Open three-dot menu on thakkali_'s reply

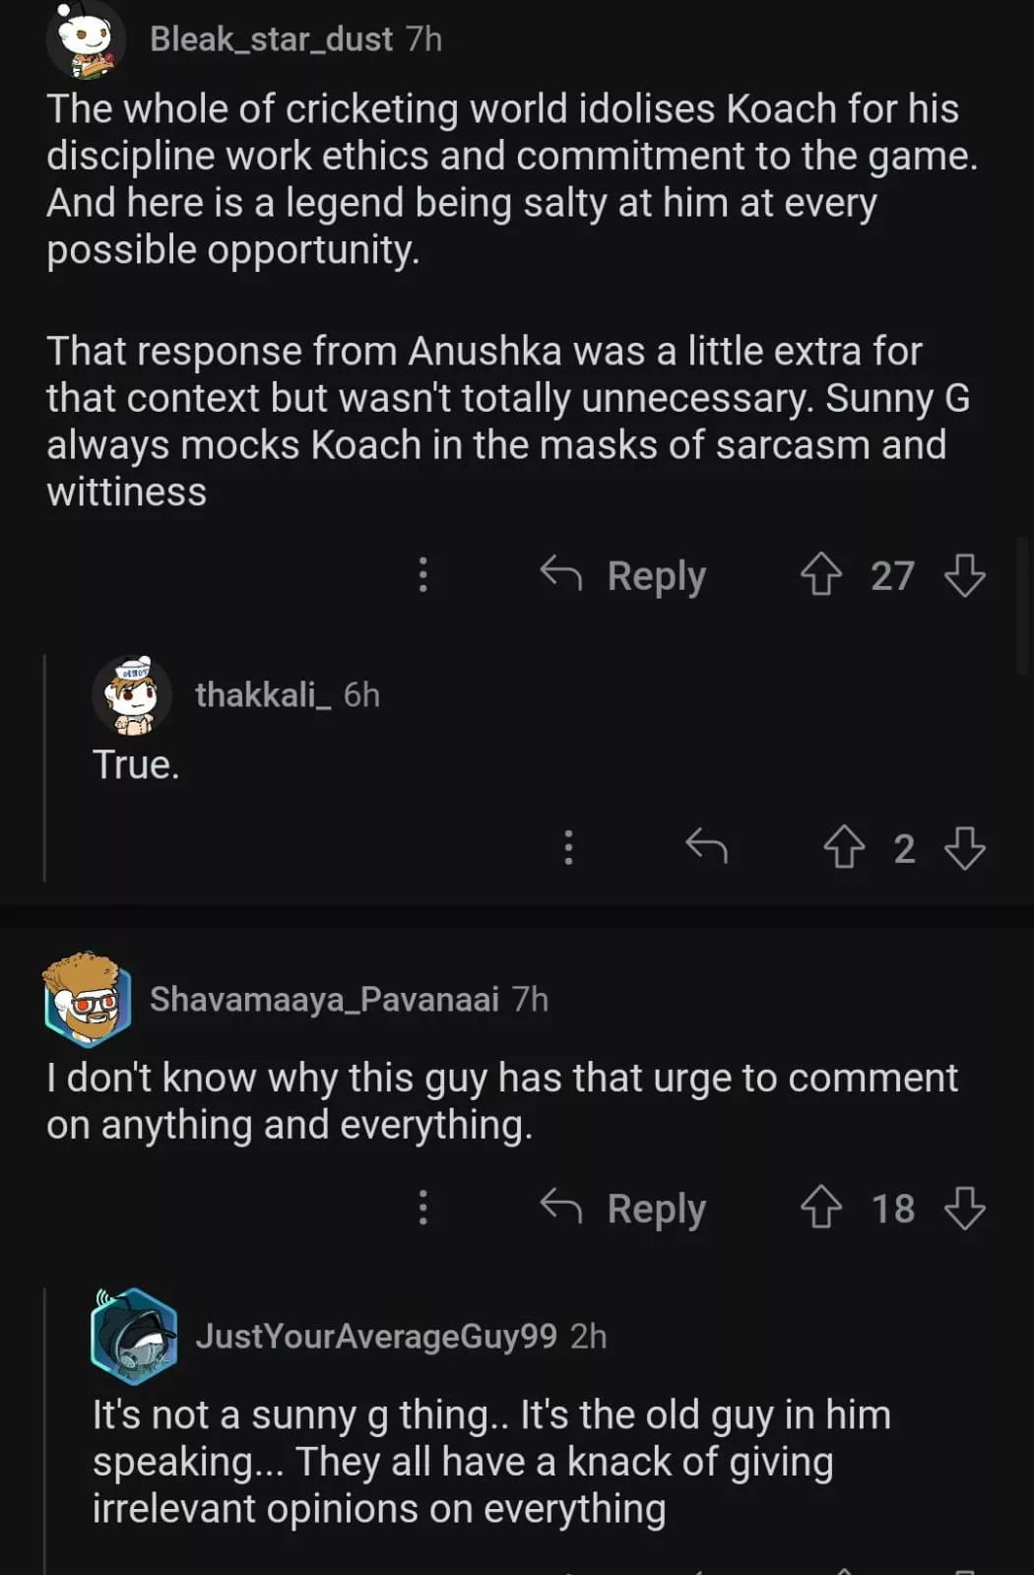[x=568, y=847]
